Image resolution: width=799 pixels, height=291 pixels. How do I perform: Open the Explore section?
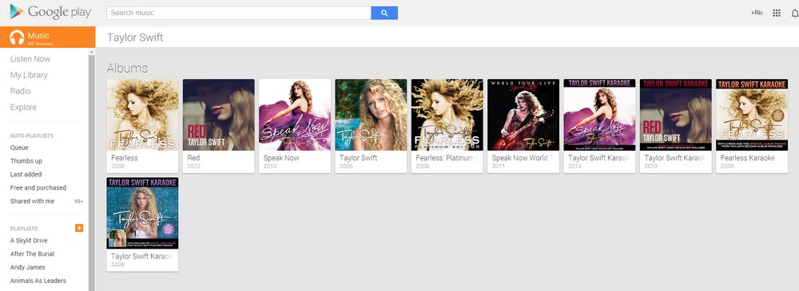tap(23, 108)
